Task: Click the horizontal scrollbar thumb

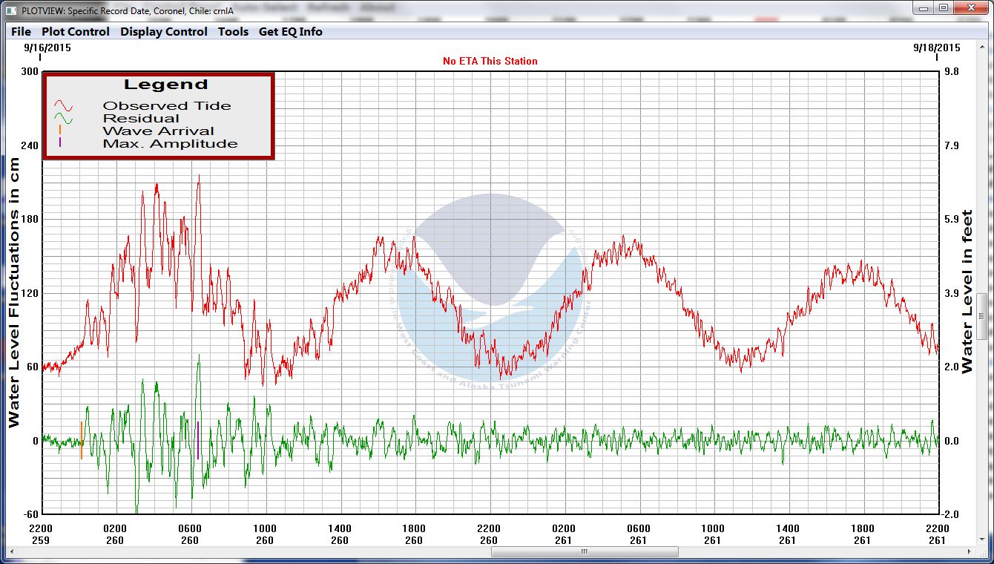Action: (x=585, y=552)
